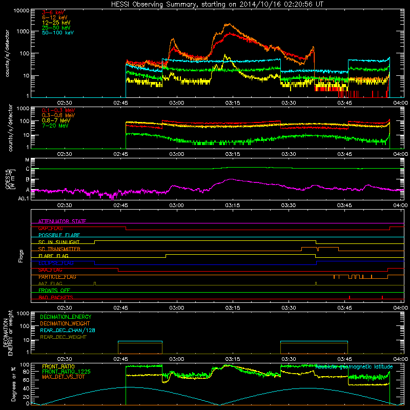Click the ECLIPSE_FLAG label

click(x=56, y=263)
